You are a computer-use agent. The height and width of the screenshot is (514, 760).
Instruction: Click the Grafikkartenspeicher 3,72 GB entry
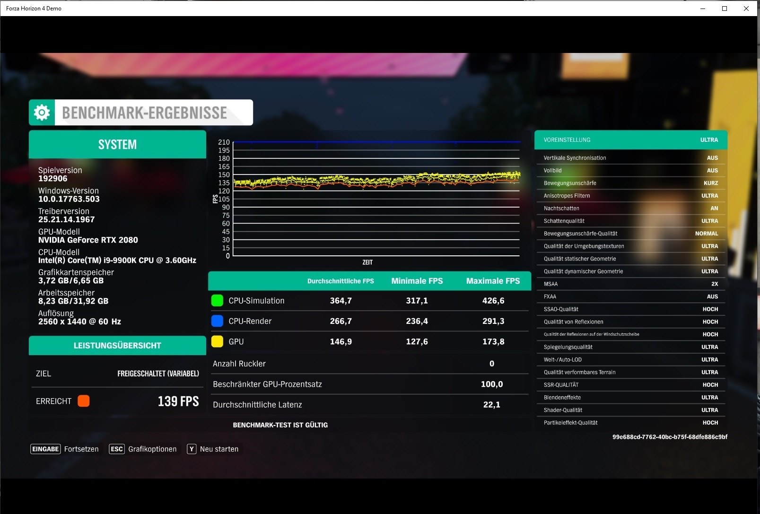point(76,277)
